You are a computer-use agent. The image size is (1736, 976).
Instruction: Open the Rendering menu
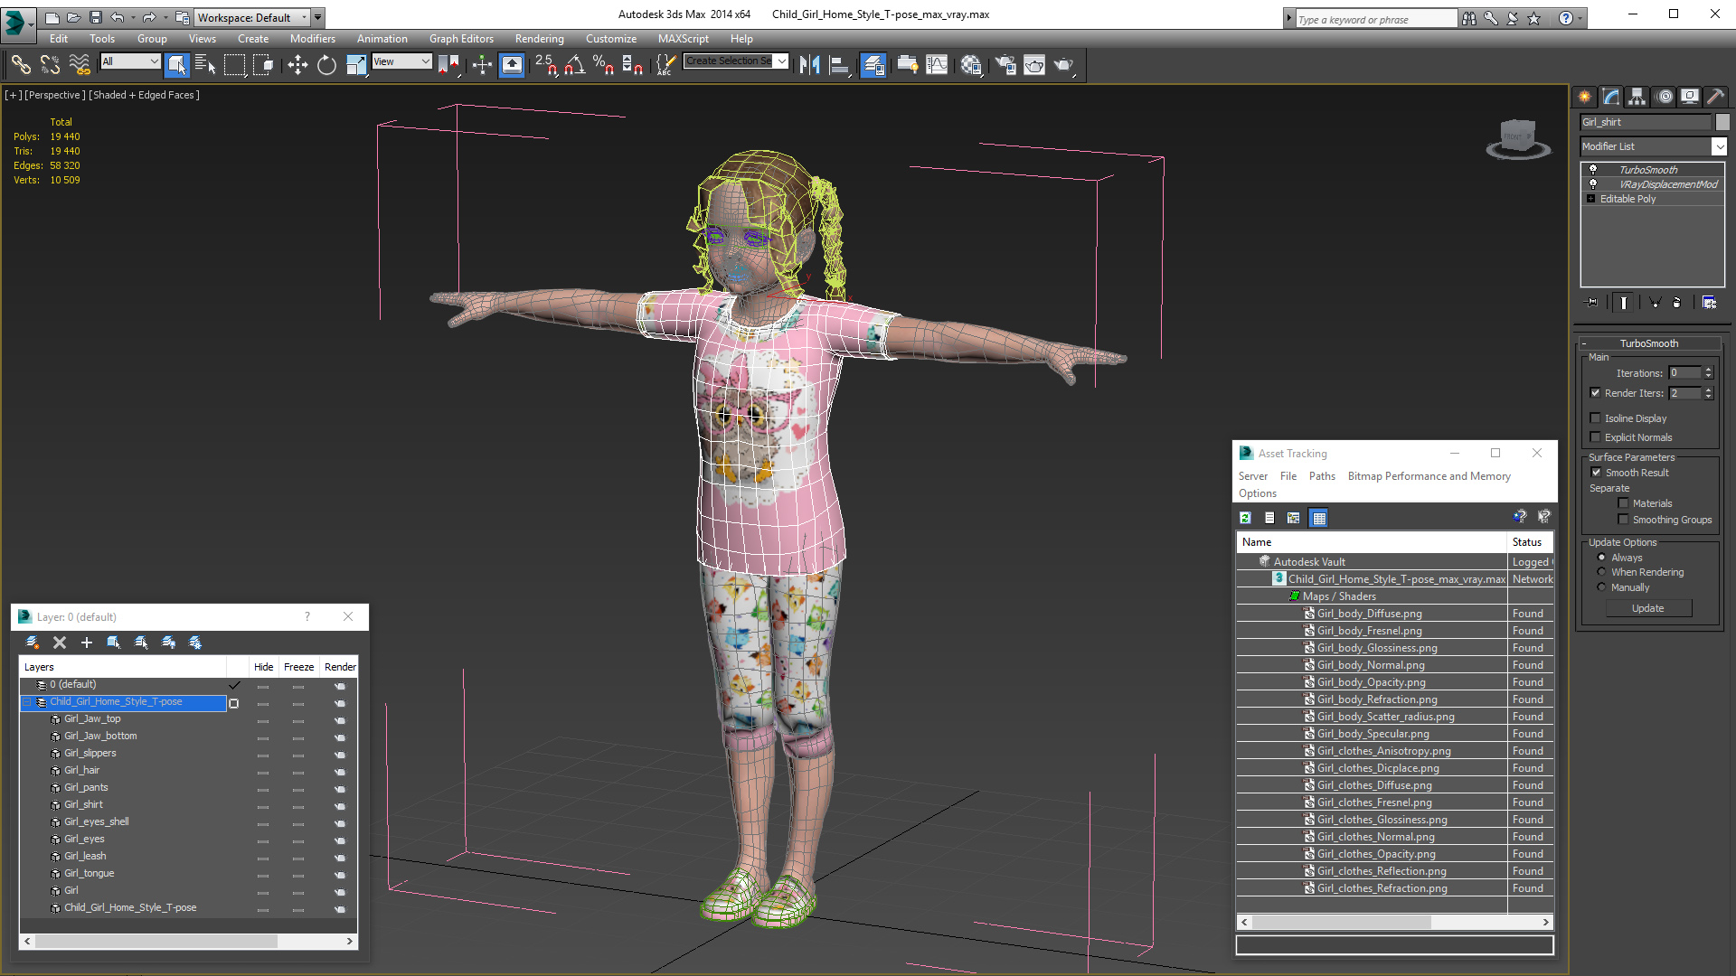click(x=539, y=39)
